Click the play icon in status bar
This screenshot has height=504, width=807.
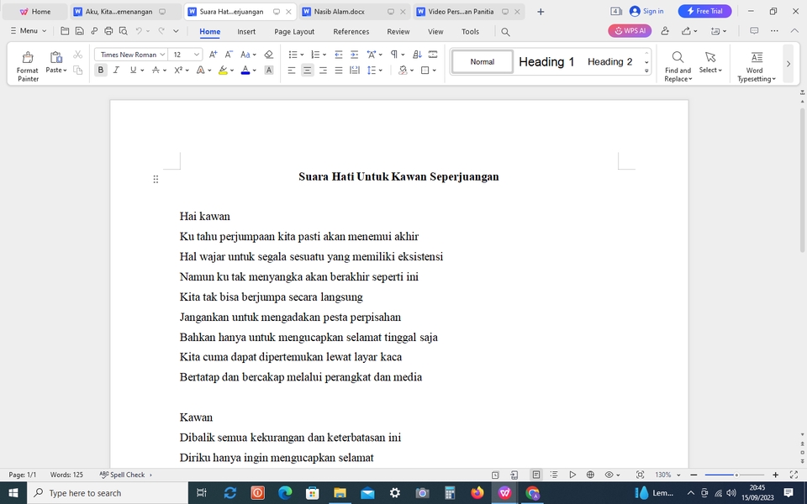[572, 475]
